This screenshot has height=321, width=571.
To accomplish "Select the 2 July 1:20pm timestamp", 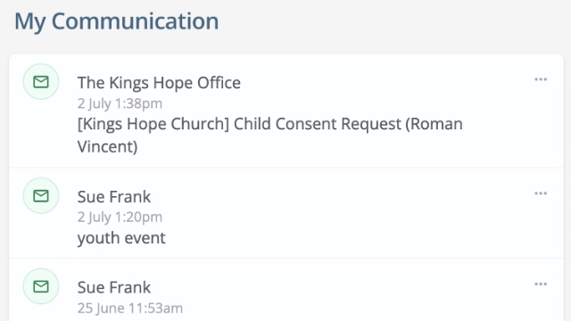I will [x=120, y=218].
